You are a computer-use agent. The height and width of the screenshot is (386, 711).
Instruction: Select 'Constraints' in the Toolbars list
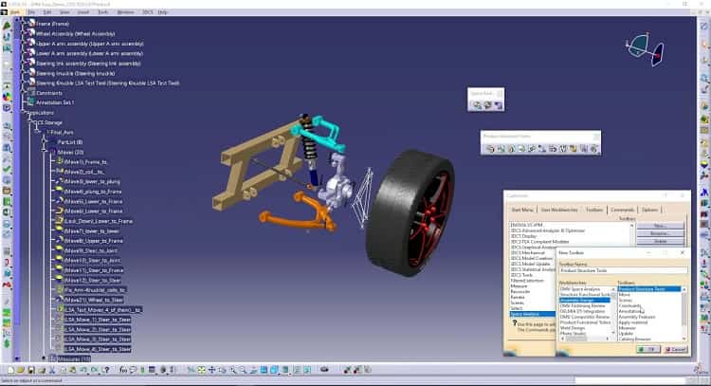[x=629, y=305]
